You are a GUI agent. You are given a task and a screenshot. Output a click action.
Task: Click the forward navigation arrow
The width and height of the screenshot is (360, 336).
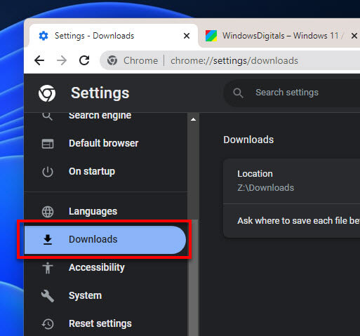click(x=62, y=60)
